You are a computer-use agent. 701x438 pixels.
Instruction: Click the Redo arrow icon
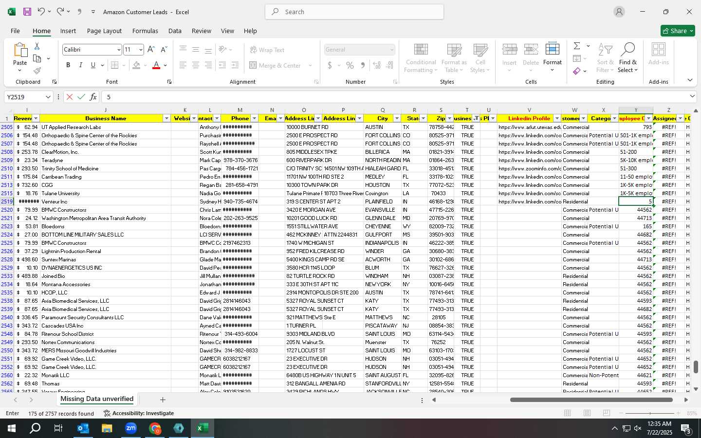click(60, 12)
